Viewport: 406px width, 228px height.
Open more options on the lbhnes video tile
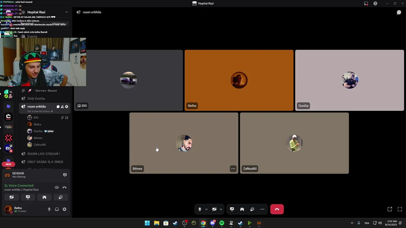tap(233, 168)
